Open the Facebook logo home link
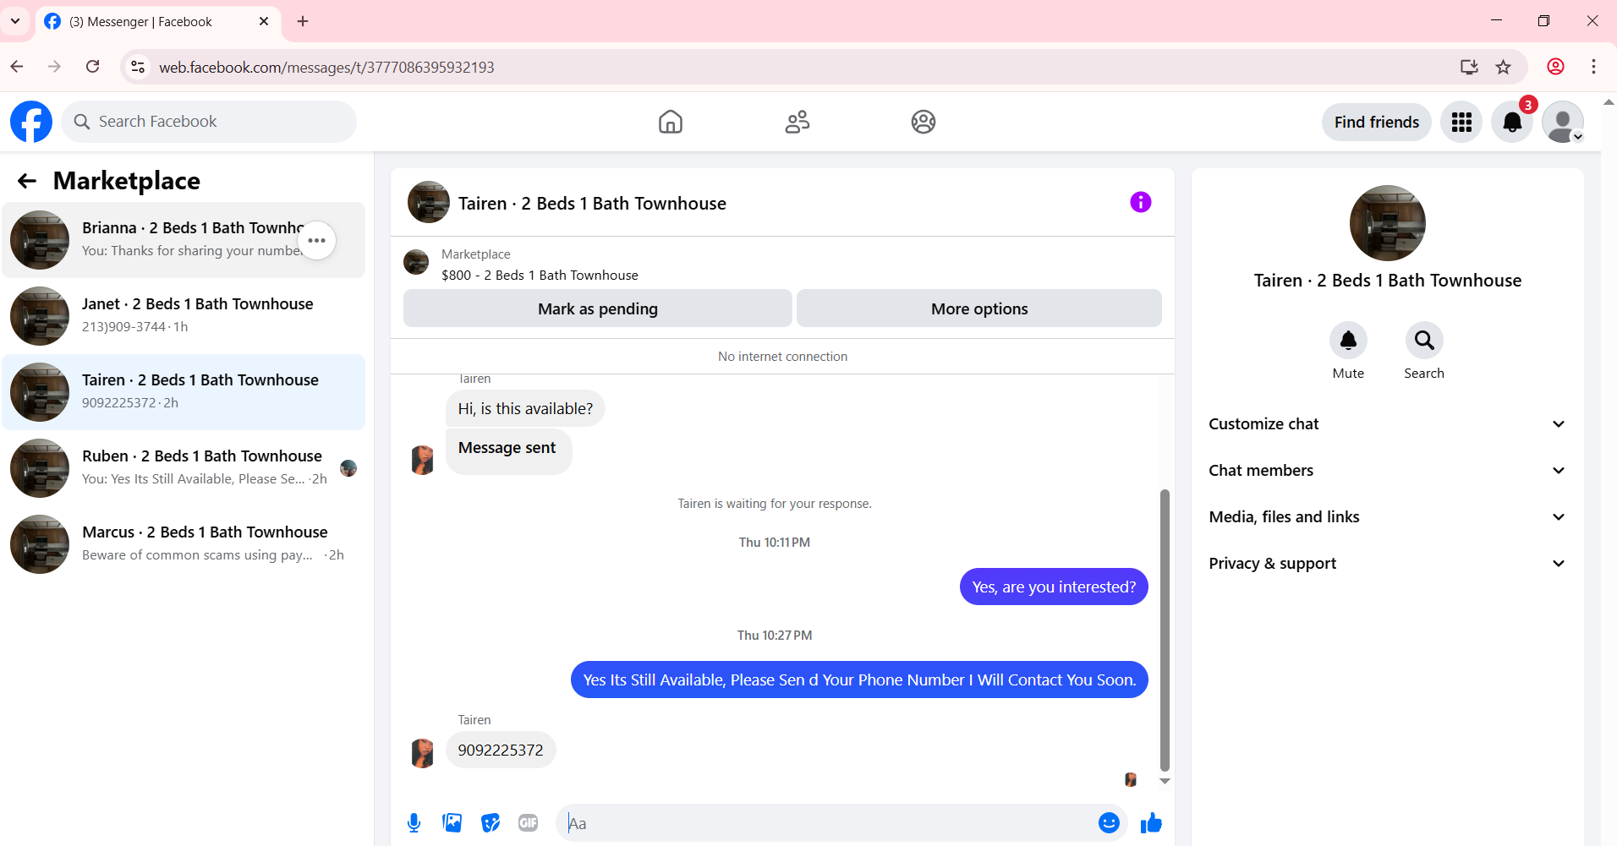The height and width of the screenshot is (846, 1617). 31,122
